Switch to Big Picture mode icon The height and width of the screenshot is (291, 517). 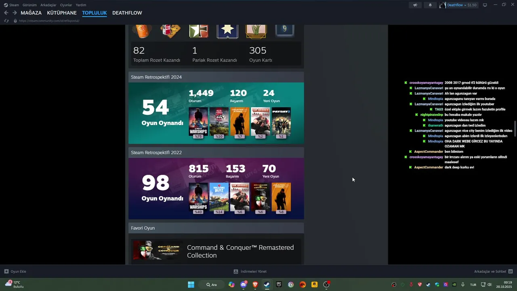coord(485,5)
